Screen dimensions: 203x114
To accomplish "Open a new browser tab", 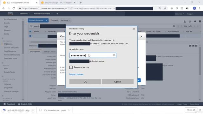I will click(81, 3).
